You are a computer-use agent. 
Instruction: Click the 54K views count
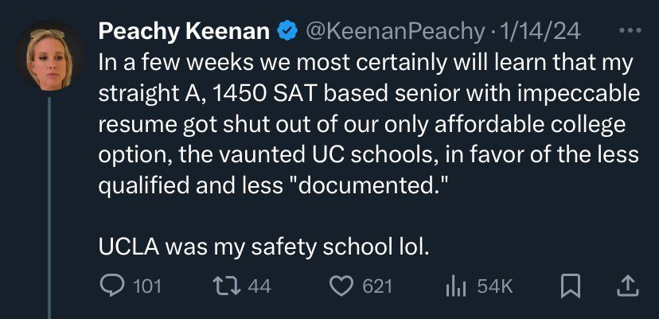tap(495, 286)
